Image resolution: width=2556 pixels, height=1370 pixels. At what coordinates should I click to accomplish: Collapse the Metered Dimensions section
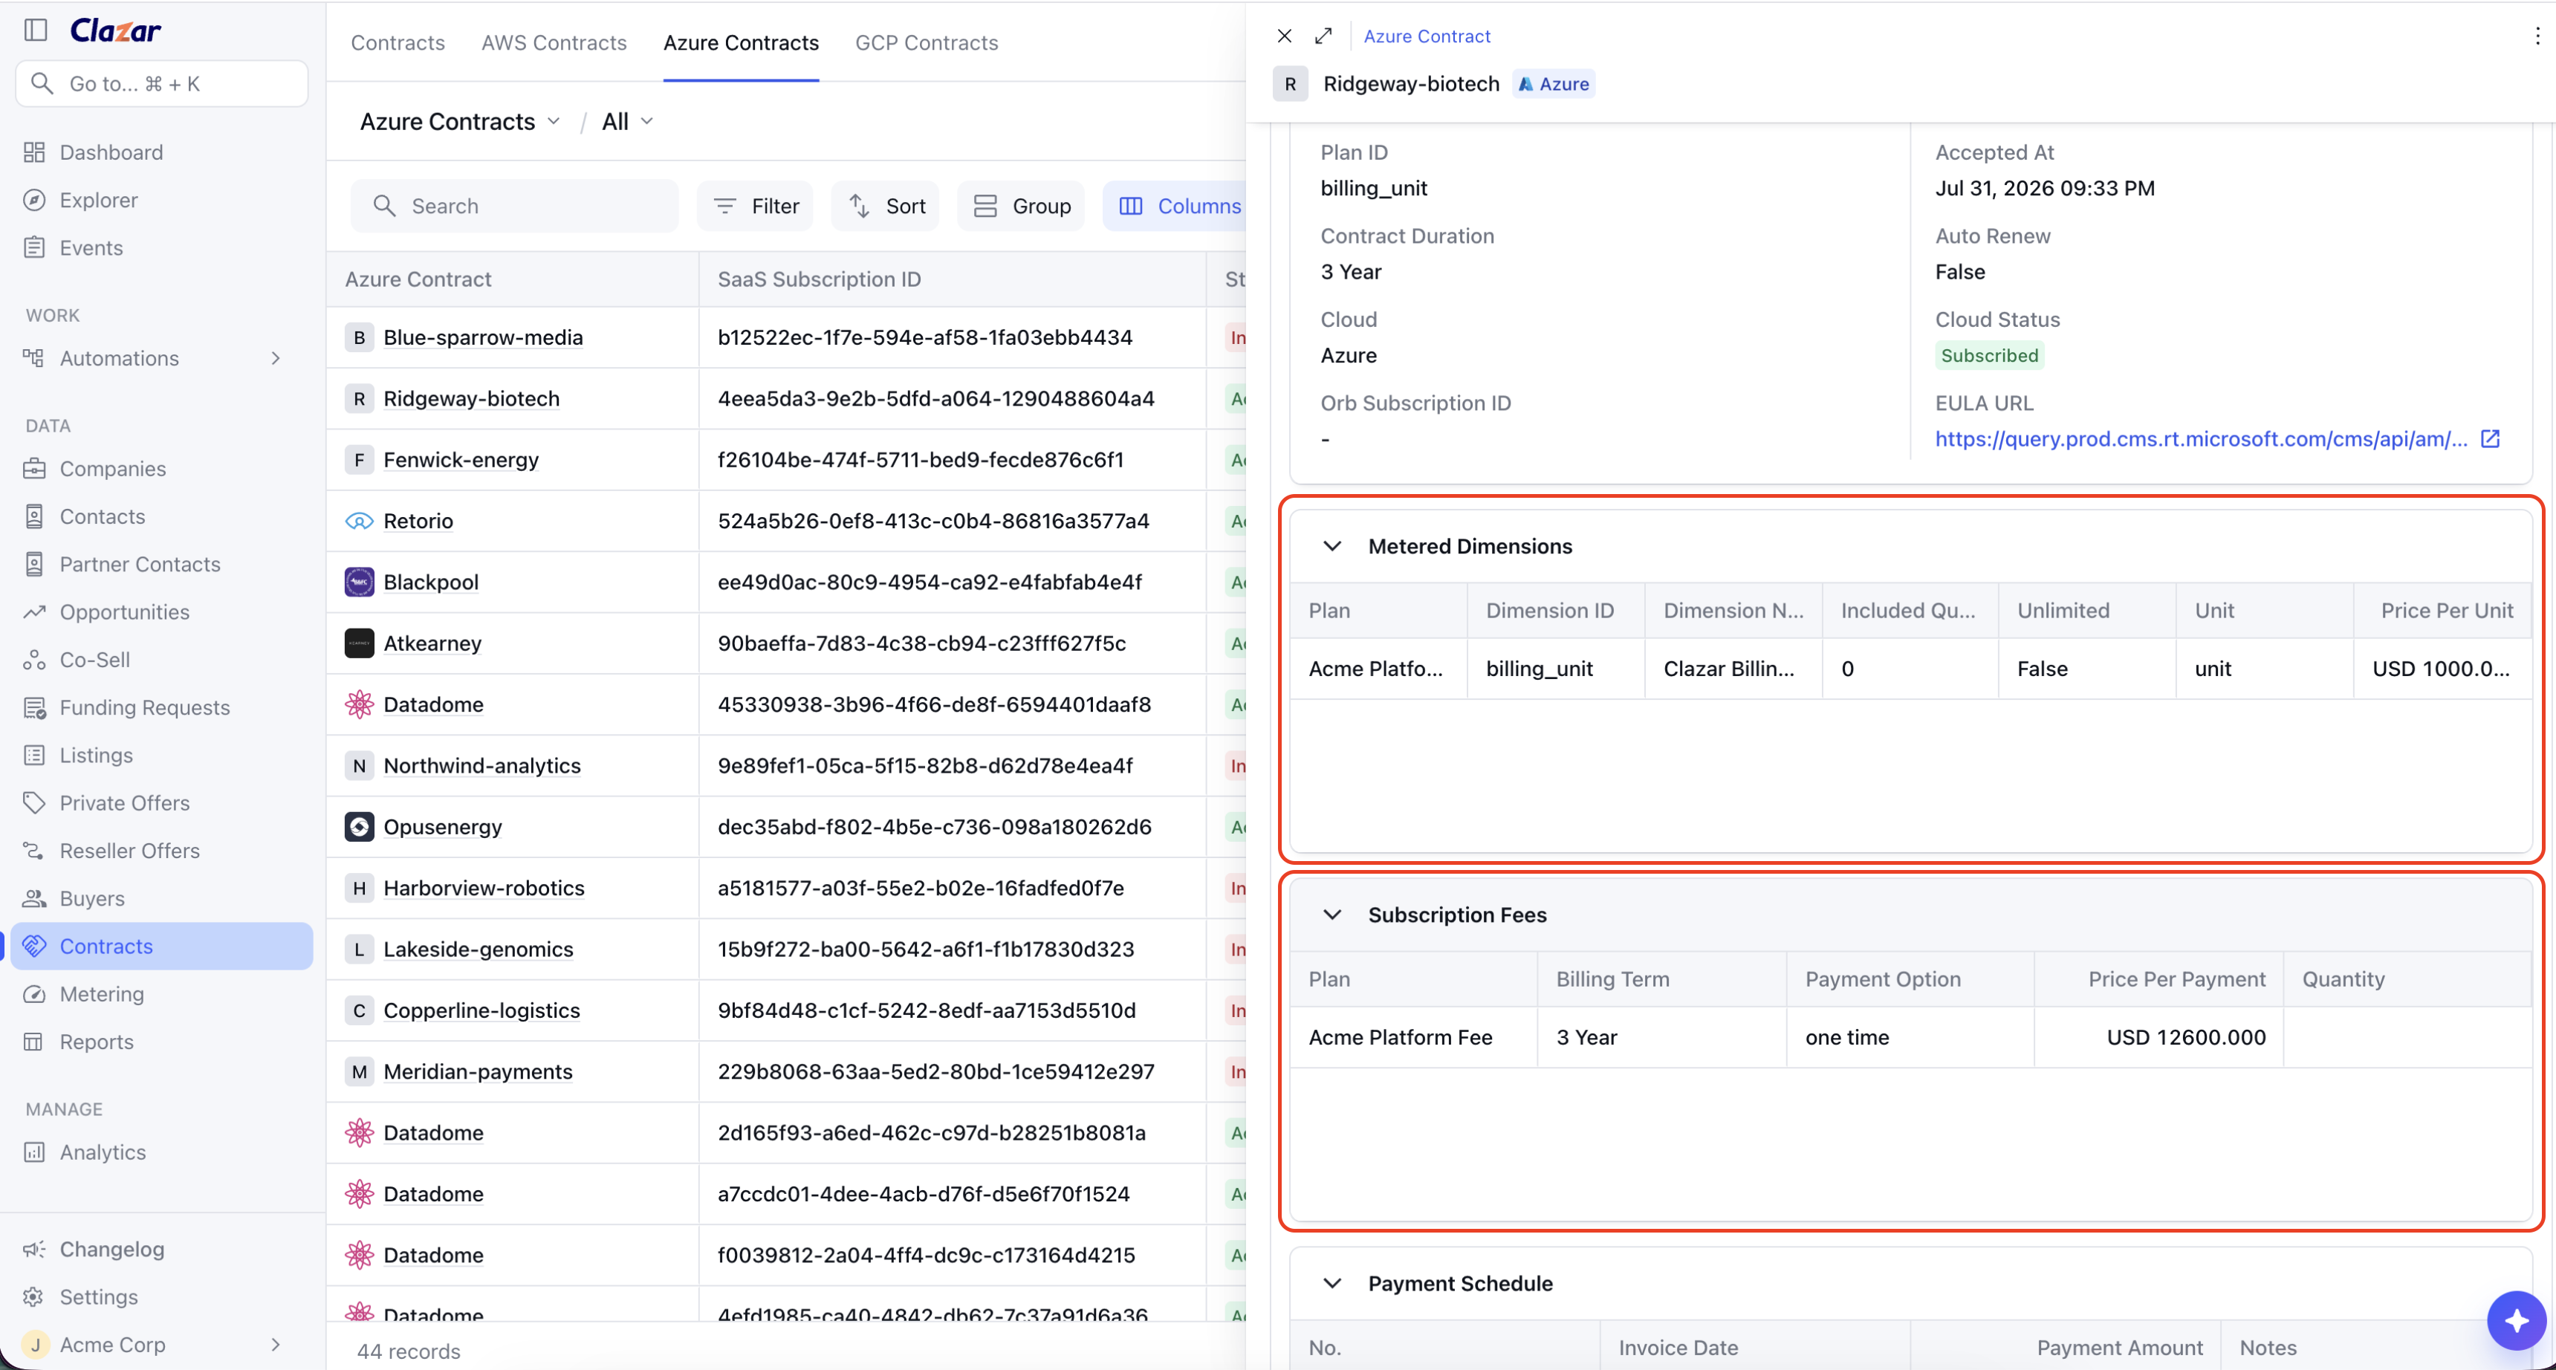[x=1332, y=545]
